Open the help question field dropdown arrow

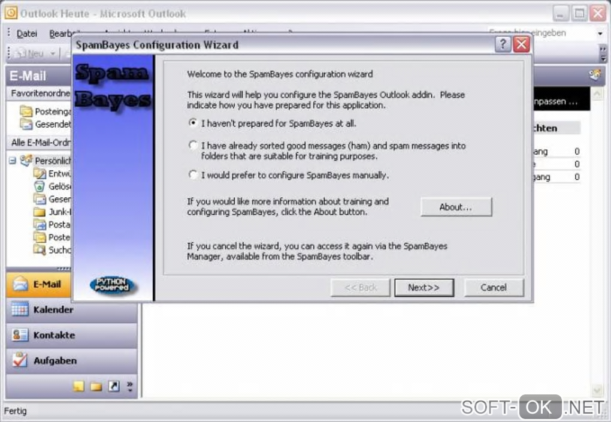click(600, 34)
